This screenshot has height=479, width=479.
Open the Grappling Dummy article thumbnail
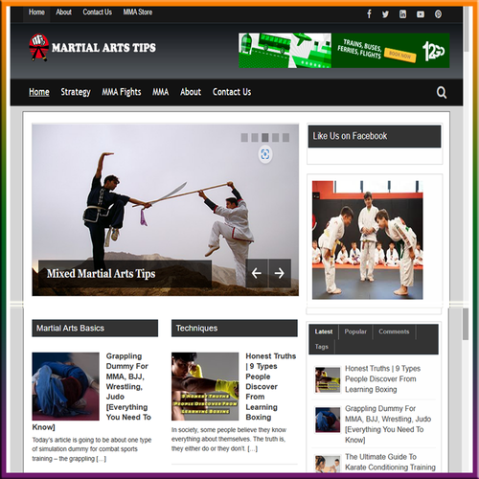tap(65, 386)
